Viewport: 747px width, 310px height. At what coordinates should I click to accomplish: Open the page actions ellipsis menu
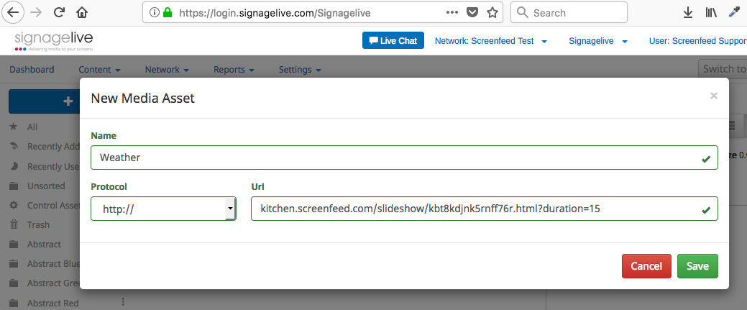[452, 13]
